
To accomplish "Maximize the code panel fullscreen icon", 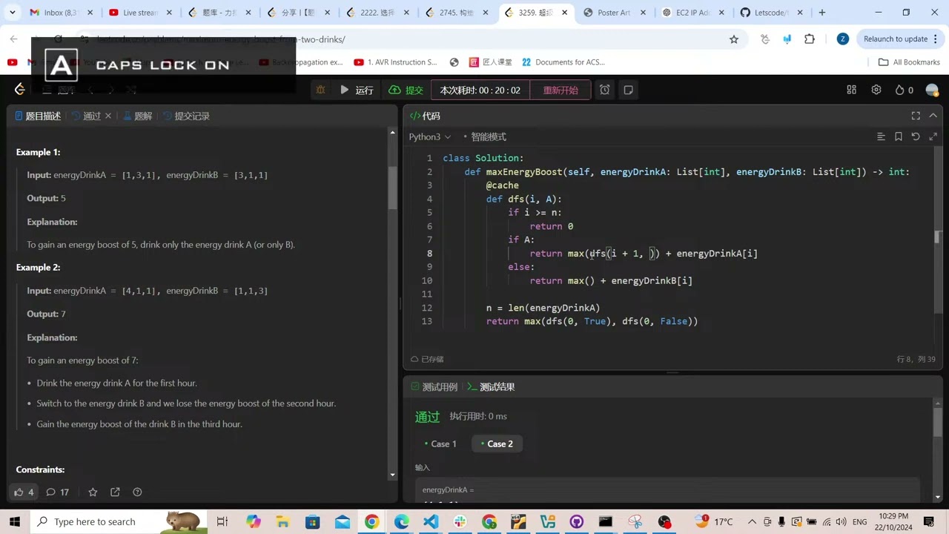I will point(916,116).
